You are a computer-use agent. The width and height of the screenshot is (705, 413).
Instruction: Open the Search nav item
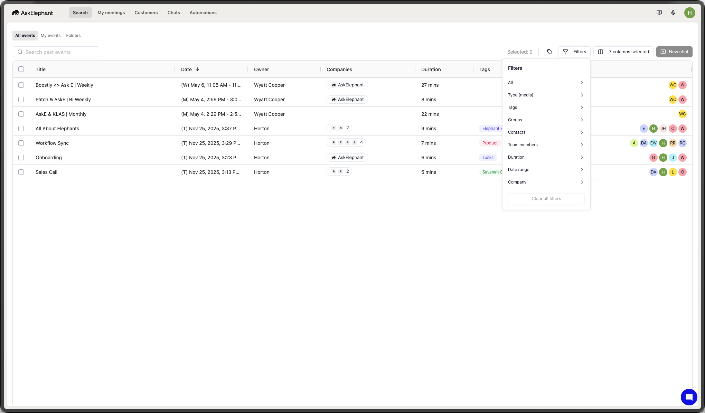pyautogui.click(x=80, y=13)
